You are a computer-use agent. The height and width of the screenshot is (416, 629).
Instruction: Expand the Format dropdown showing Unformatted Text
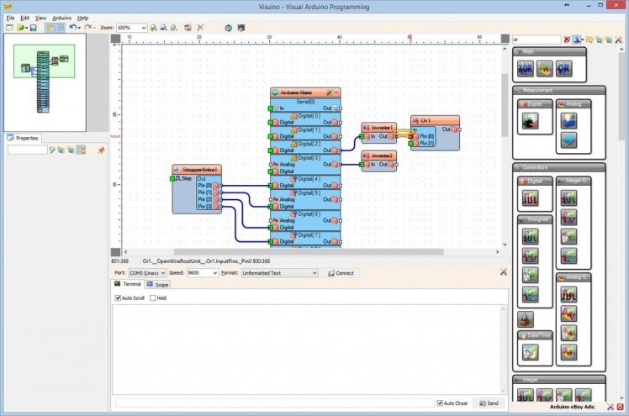click(x=314, y=273)
